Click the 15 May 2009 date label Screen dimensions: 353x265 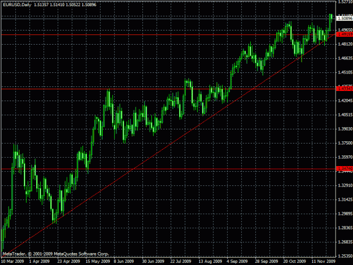click(98, 262)
